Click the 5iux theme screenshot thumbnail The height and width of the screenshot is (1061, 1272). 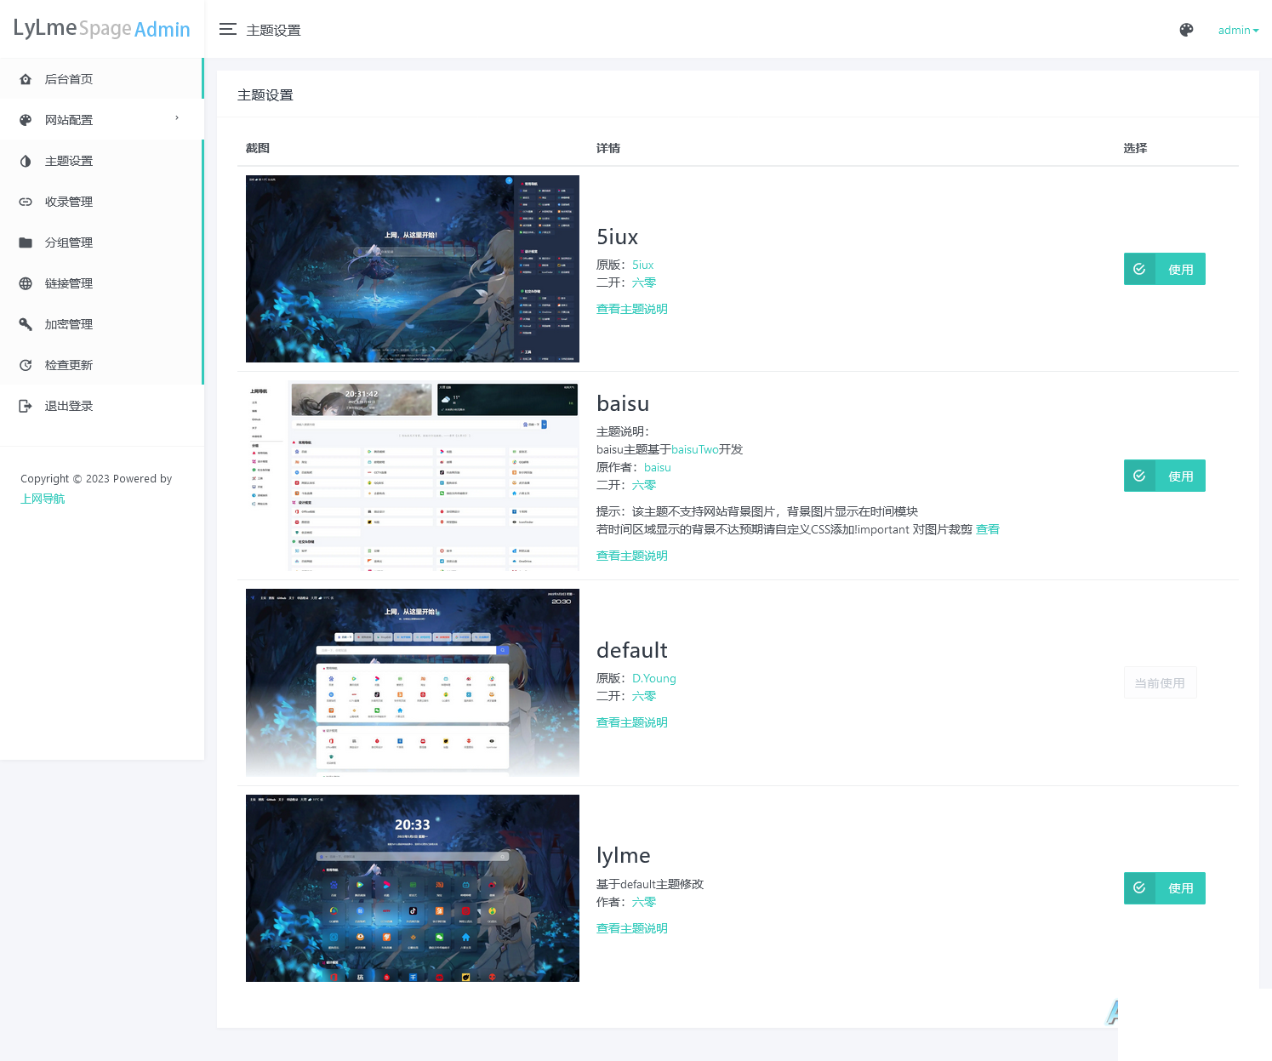pyautogui.click(x=413, y=269)
